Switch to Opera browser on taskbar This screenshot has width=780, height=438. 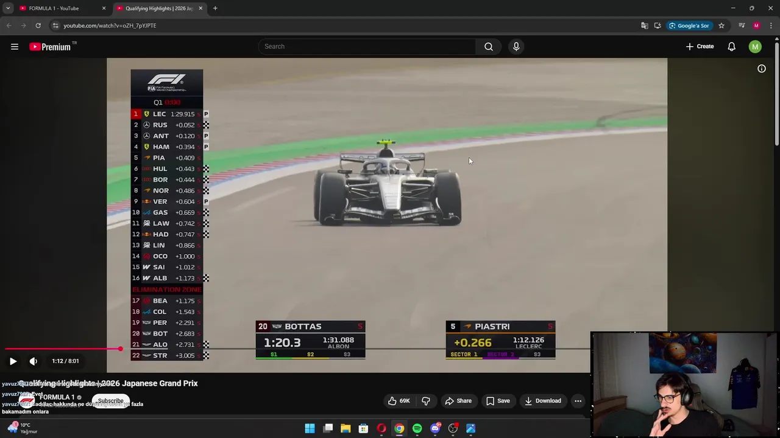click(x=381, y=428)
